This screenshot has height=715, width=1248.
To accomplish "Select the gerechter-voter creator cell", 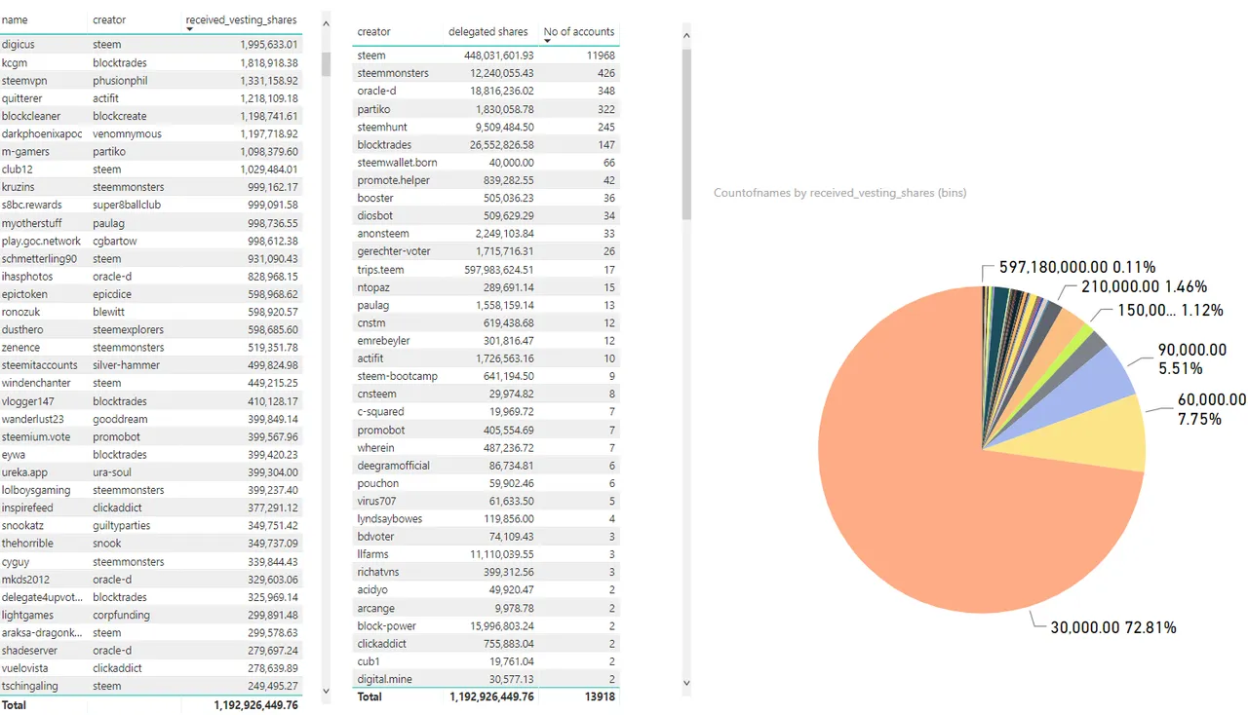I will pyautogui.click(x=394, y=251).
